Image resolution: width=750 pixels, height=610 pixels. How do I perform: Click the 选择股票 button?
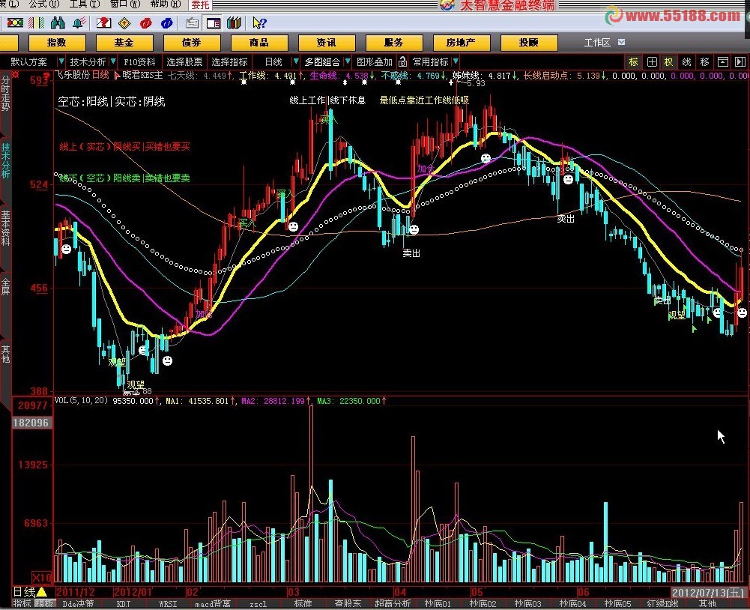click(x=184, y=61)
